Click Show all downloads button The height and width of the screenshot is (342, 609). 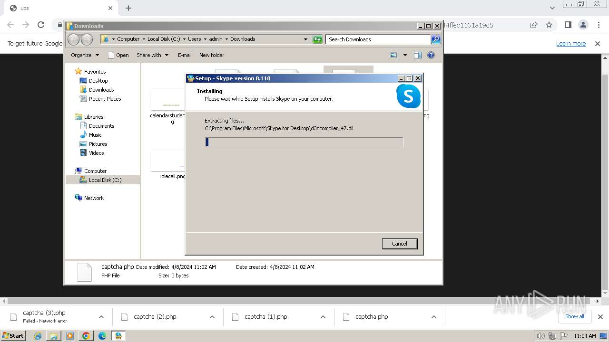[574, 316]
